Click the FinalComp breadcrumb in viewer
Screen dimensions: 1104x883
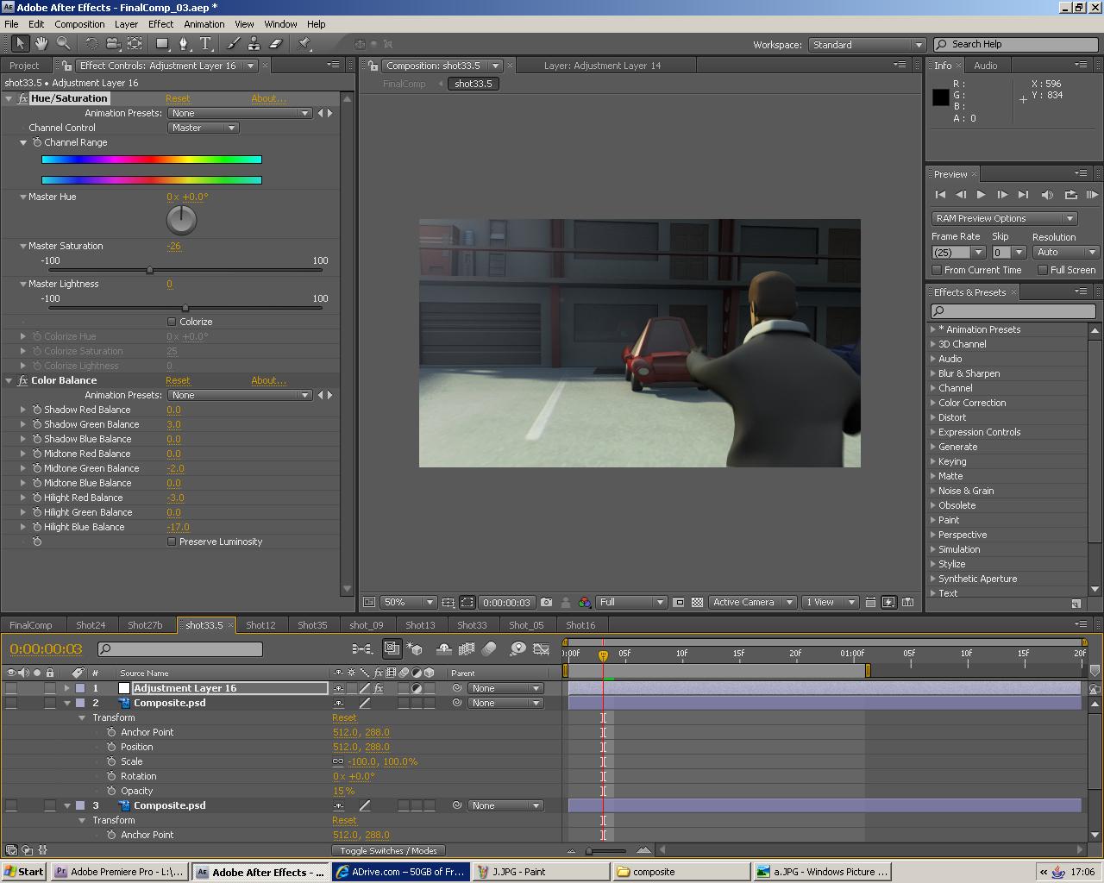pyautogui.click(x=405, y=84)
